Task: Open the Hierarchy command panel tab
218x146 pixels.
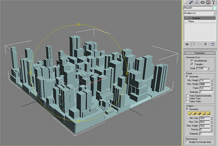Action: 197,2
